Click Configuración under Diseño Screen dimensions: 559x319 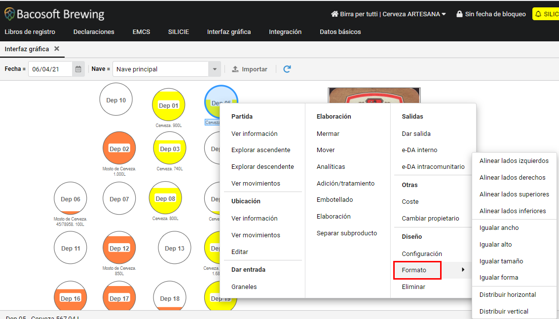click(x=422, y=254)
